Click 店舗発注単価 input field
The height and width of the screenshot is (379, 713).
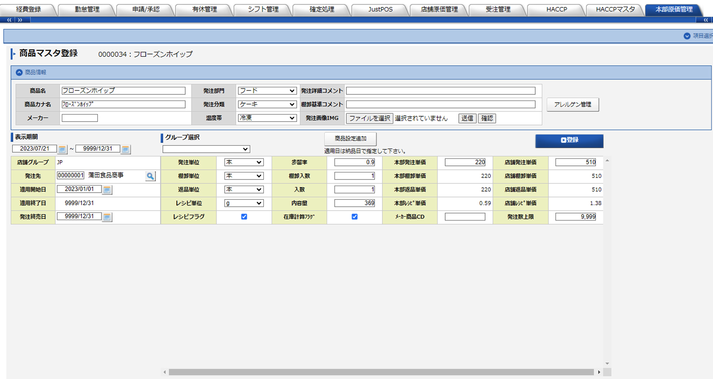coord(576,162)
